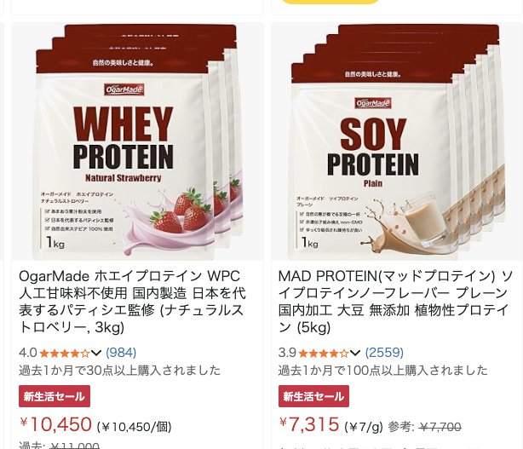Click 新生活セール badge under whey protein

coord(55,396)
